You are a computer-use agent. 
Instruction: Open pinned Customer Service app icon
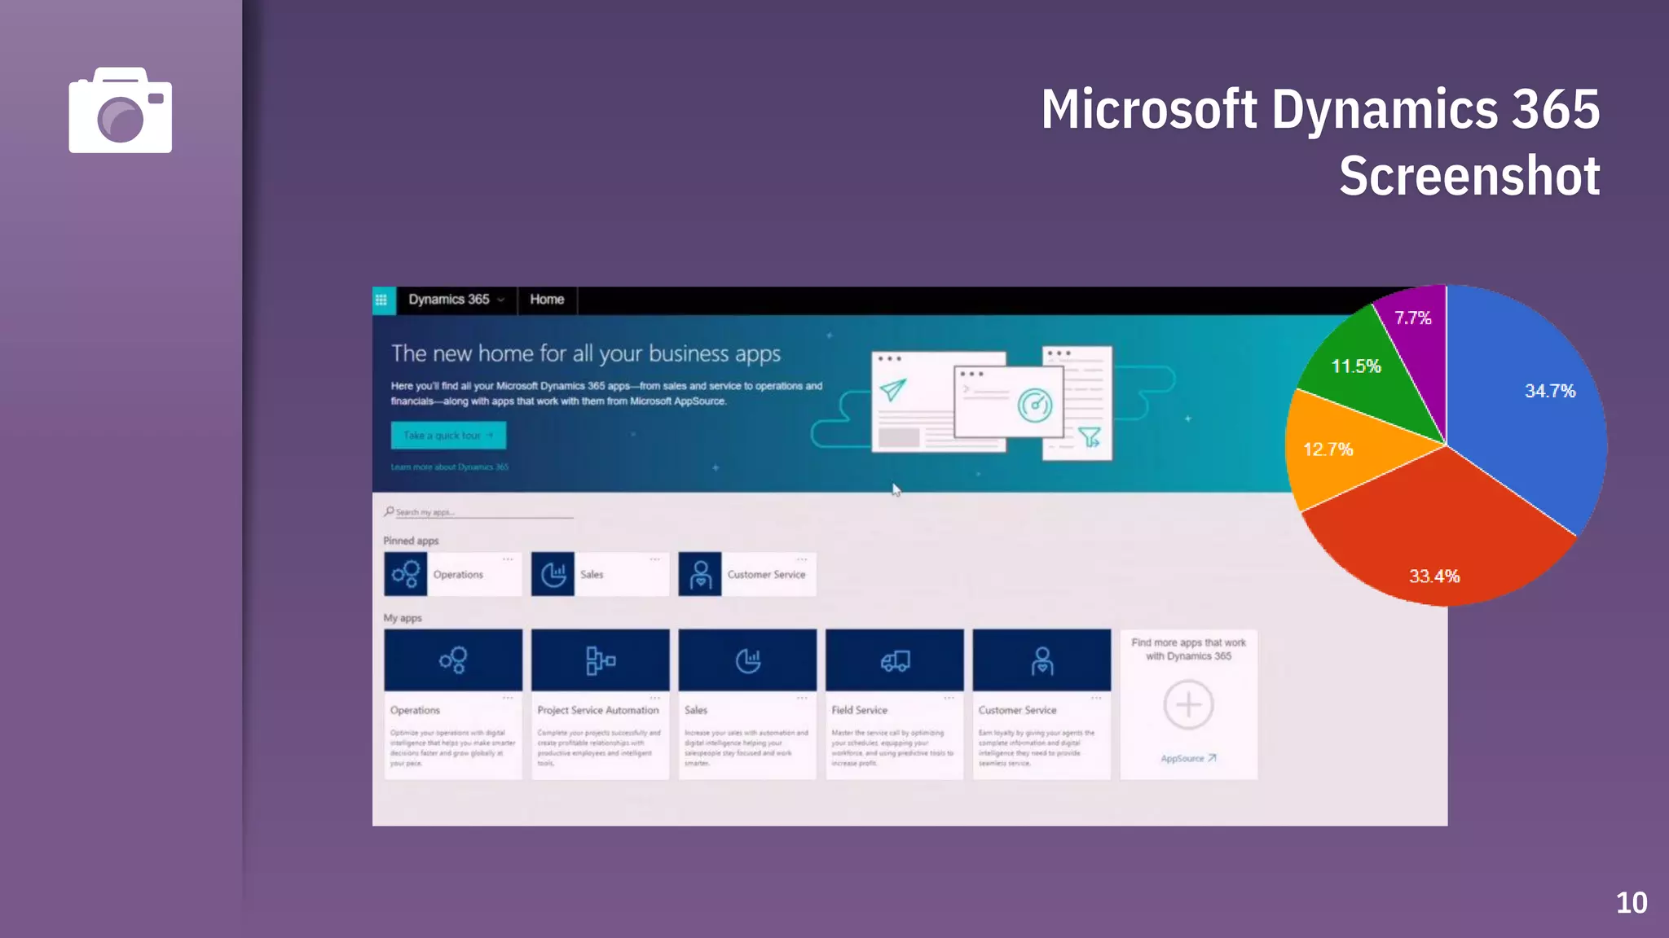tap(700, 574)
